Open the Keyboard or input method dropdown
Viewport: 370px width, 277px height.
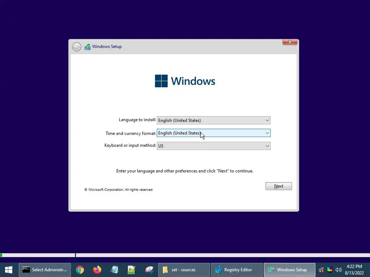(214, 146)
